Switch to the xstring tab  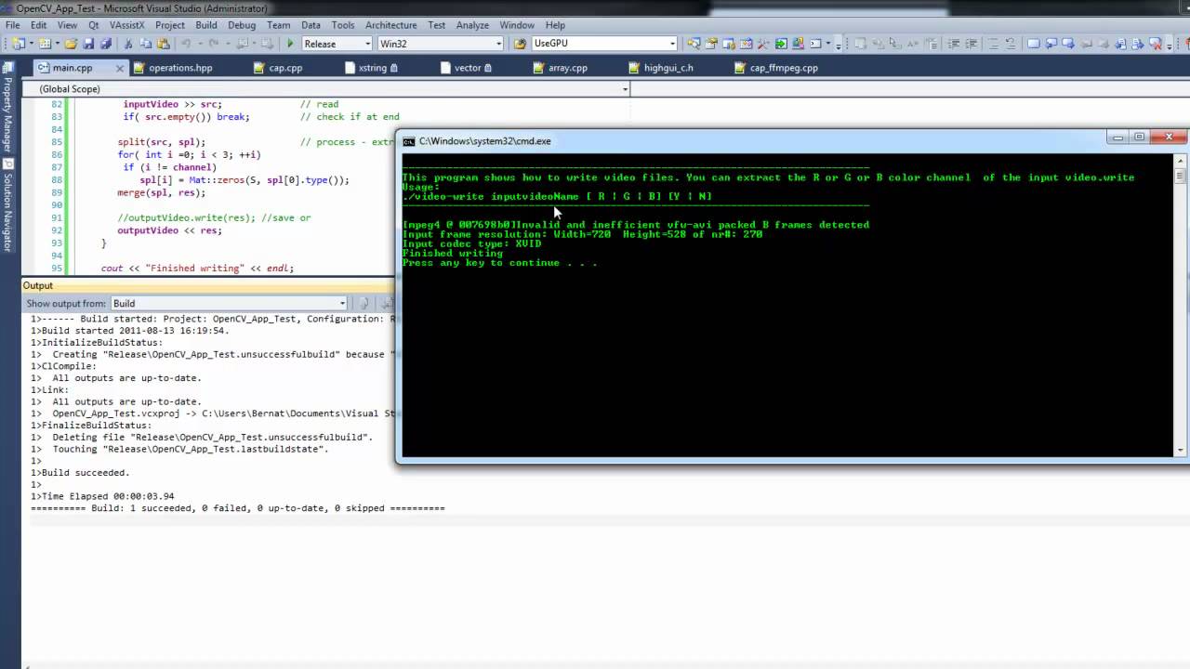coord(372,68)
